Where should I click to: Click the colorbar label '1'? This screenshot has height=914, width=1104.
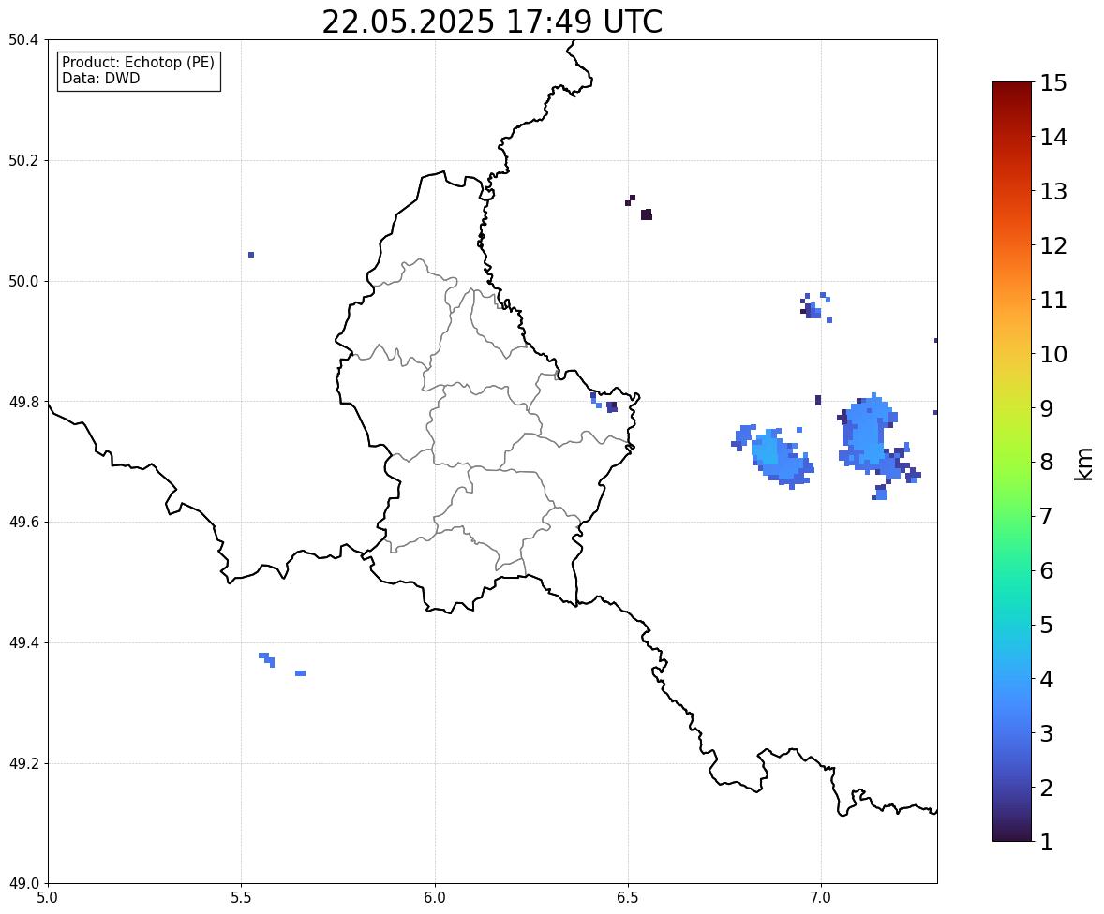[1047, 842]
